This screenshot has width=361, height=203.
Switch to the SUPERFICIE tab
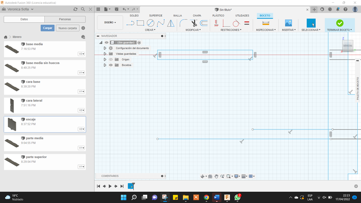tap(156, 15)
